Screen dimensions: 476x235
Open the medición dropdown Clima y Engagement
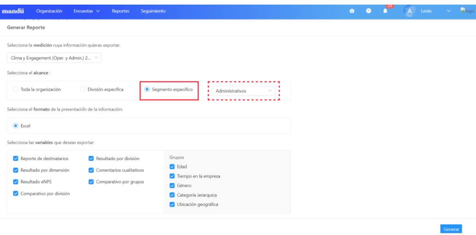pos(54,58)
